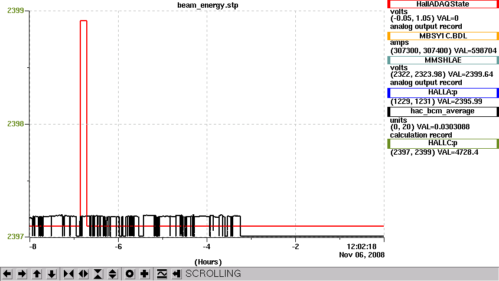Click the scroll-mode arrow icon beside SCROLLING
The height and width of the screenshot is (281, 499).
[x=177, y=274]
